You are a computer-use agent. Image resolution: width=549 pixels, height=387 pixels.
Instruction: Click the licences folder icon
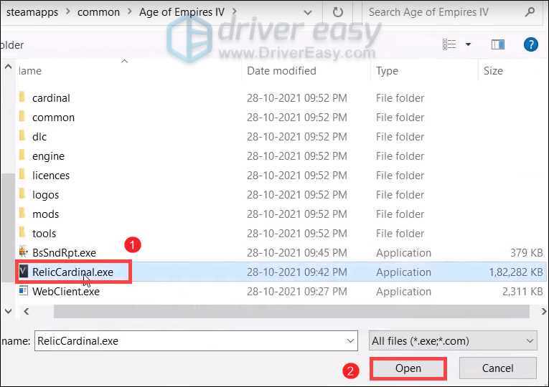point(22,174)
